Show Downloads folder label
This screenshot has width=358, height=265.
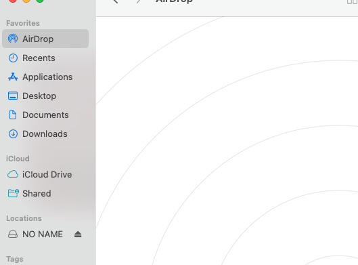point(45,134)
